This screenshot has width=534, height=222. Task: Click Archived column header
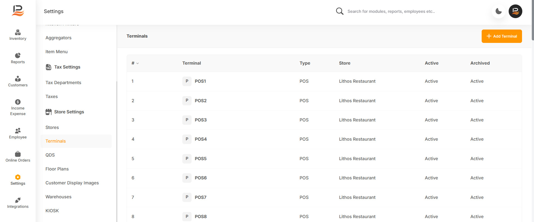[x=480, y=63]
